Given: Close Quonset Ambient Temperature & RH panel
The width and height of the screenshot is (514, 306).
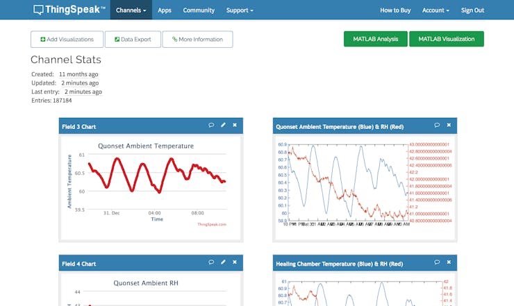Looking at the screenshot, I should [x=449, y=125].
